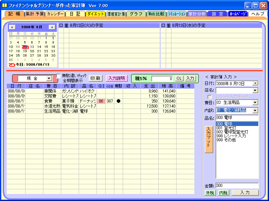Open the カレンダー tab
This screenshot has width=269, height=201.
click(x=55, y=14)
